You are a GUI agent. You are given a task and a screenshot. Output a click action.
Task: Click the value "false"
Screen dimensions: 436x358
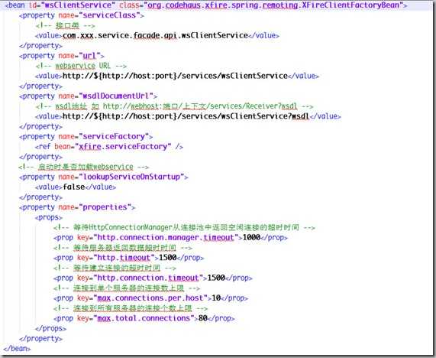click(x=74, y=187)
